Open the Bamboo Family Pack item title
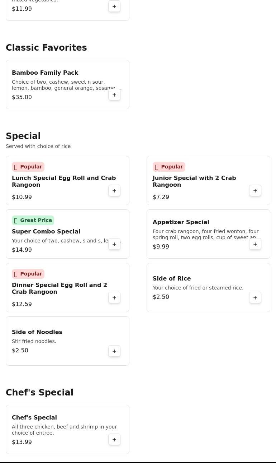The image size is (276, 463). pyautogui.click(x=45, y=73)
